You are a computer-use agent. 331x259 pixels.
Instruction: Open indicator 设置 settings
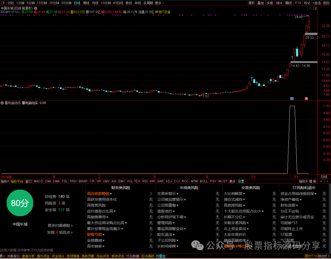click(x=241, y=181)
